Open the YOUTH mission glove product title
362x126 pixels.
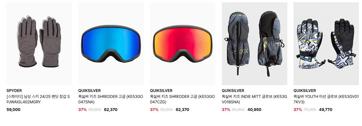[x=326, y=99]
